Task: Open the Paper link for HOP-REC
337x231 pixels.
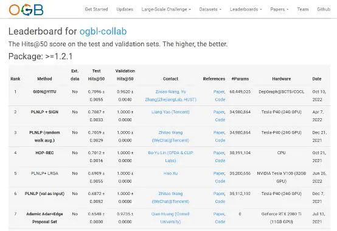Action: pos(219,153)
